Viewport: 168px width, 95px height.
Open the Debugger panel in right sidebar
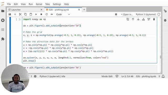pos(165,20)
